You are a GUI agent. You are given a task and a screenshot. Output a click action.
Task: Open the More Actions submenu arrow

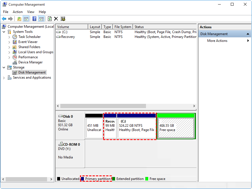coord(248,41)
